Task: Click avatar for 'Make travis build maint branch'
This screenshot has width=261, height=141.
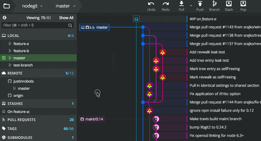Action: (156, 119)
